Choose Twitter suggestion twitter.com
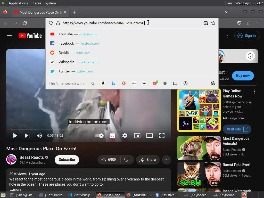The image size is (264, 198). [x=132, y=71]
